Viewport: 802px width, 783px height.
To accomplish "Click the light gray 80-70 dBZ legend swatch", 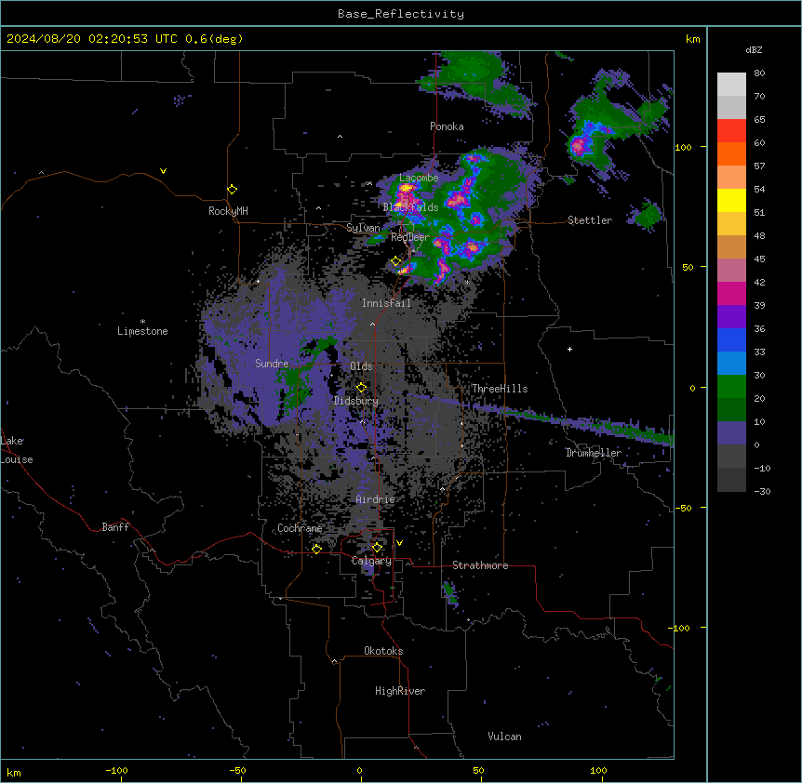I will coord(731,85).
